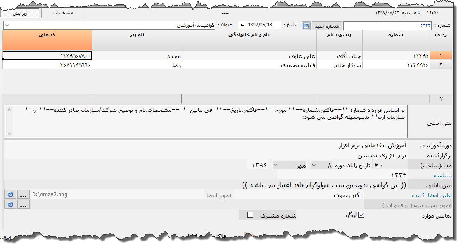Switch to the ویرایش tab
Image resolution: width=457 pixels, height=244 pixels.
click(20, 13)
